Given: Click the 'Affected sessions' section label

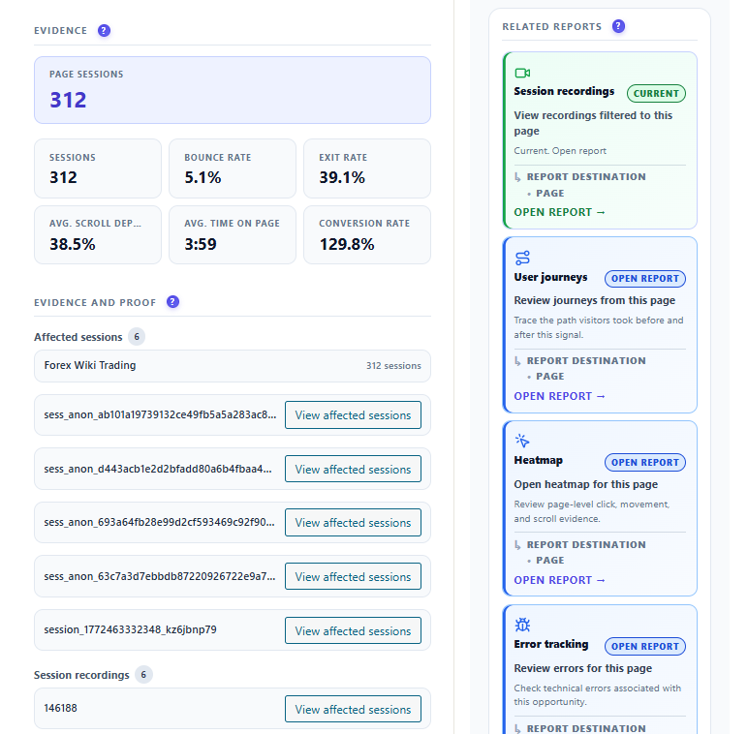Looking at the screenshot, I should click(x=78, y=337).
